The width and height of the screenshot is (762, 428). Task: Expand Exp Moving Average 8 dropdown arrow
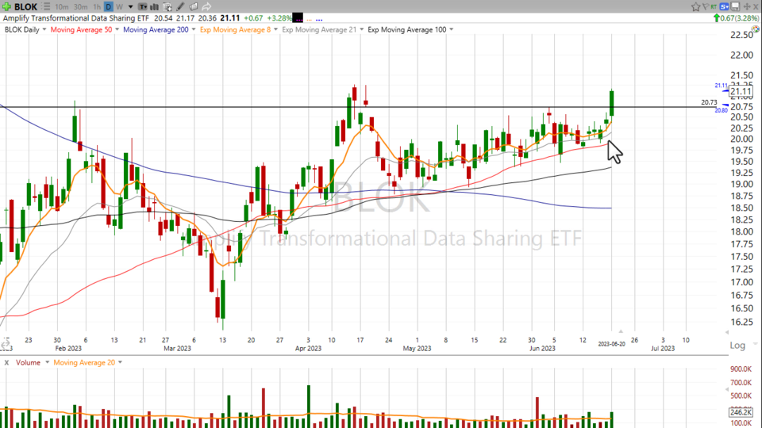point(276,29)
